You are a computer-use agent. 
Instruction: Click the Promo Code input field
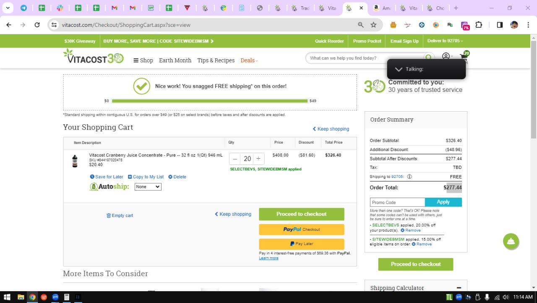pos(397,202)
